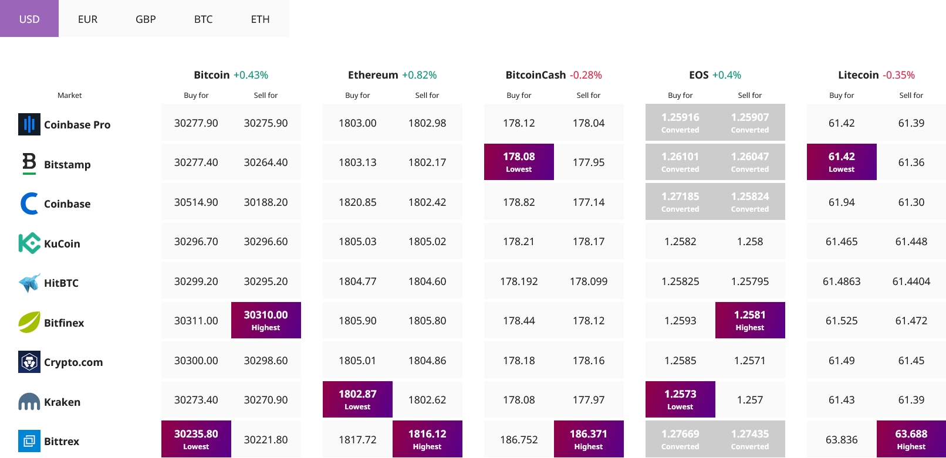Viewport: 946px width, 458px height.
Task: Click the Bitcoin +0.43% change value
Action: point(251,75)
